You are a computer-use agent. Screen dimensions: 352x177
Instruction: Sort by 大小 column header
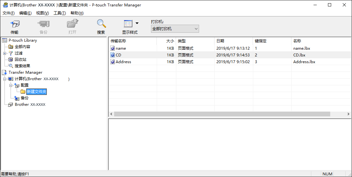(x=166, y=41)
